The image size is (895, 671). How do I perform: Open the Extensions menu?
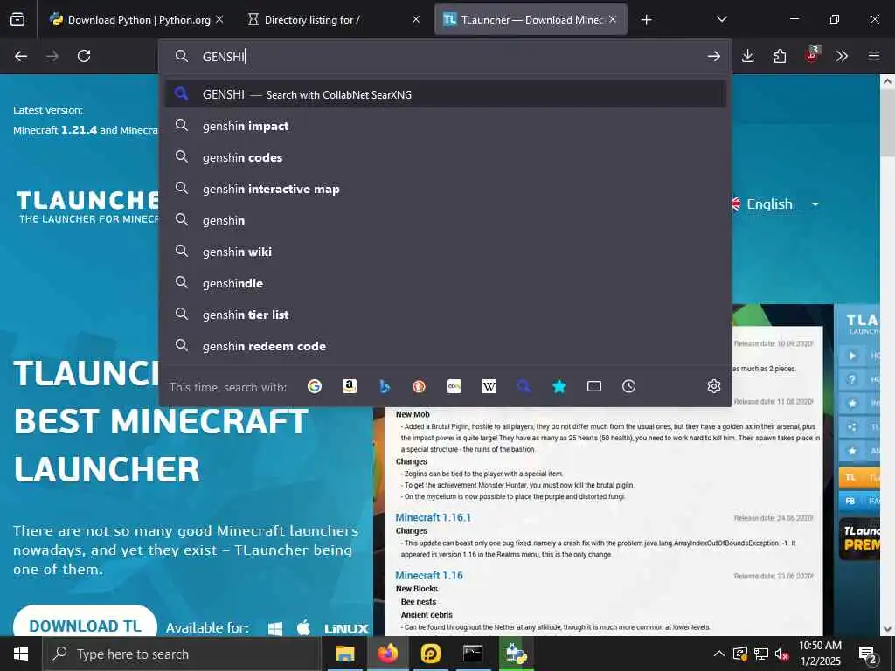pos(780,56)
